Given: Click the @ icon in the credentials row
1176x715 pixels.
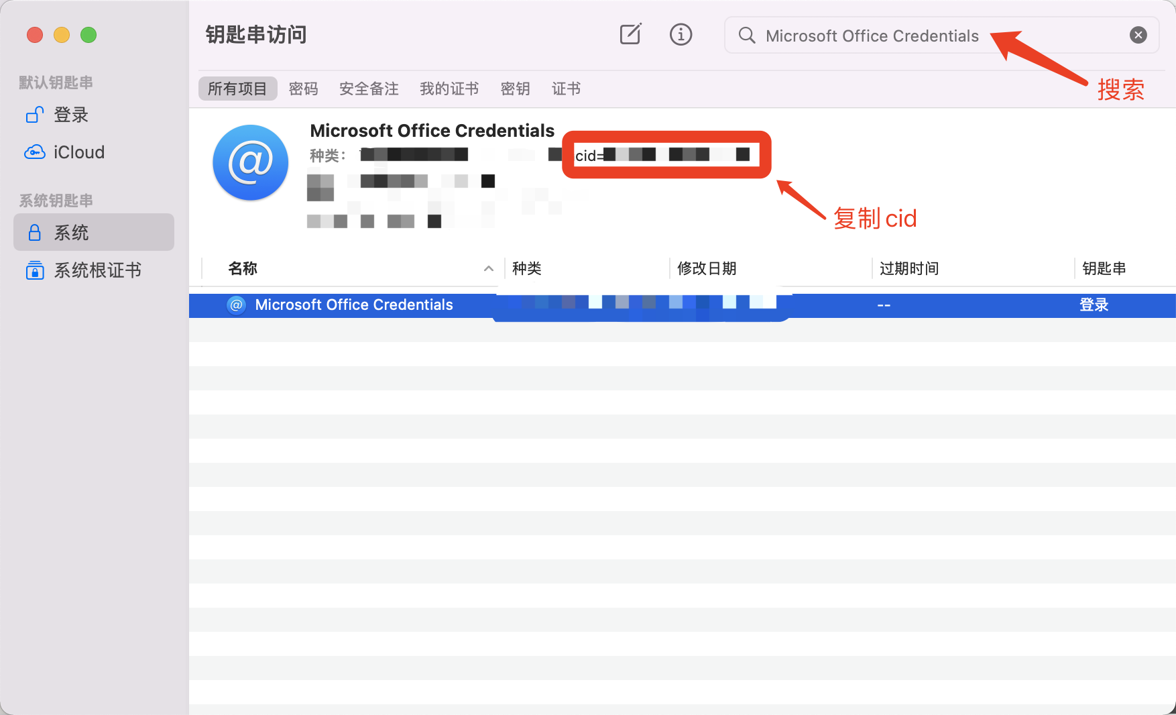Looking at the screenshot, I should pos(236,305).
